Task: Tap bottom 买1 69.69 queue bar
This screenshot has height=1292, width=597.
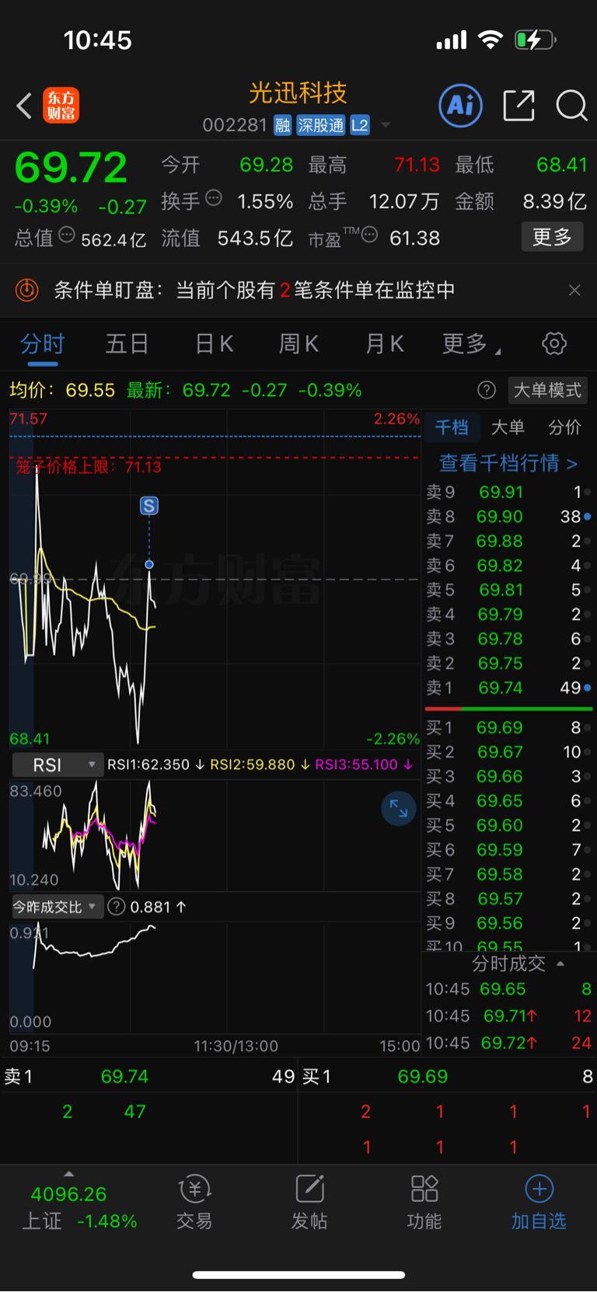Action: click(x=448, y=1077)
